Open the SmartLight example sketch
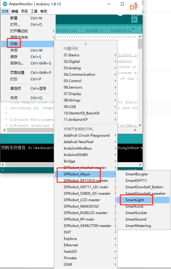 click(x=143, y=200)
